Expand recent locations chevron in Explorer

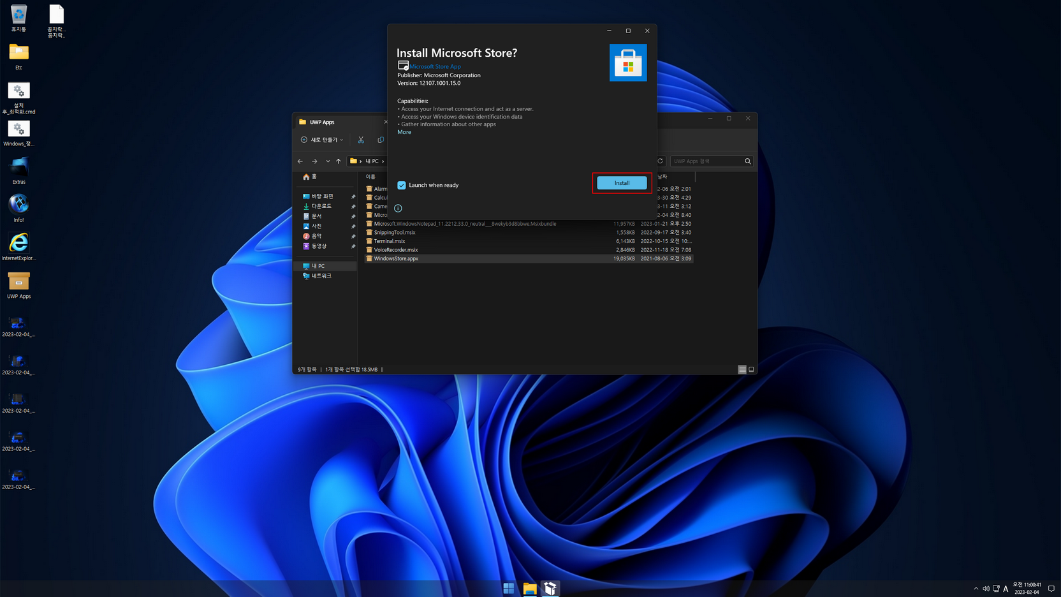(328, 161)
